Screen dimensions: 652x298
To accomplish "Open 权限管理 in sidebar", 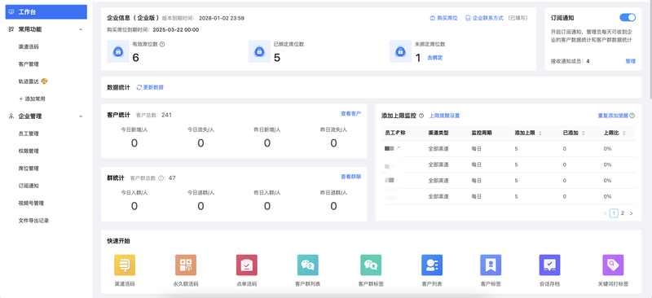I will coord(29,151).
